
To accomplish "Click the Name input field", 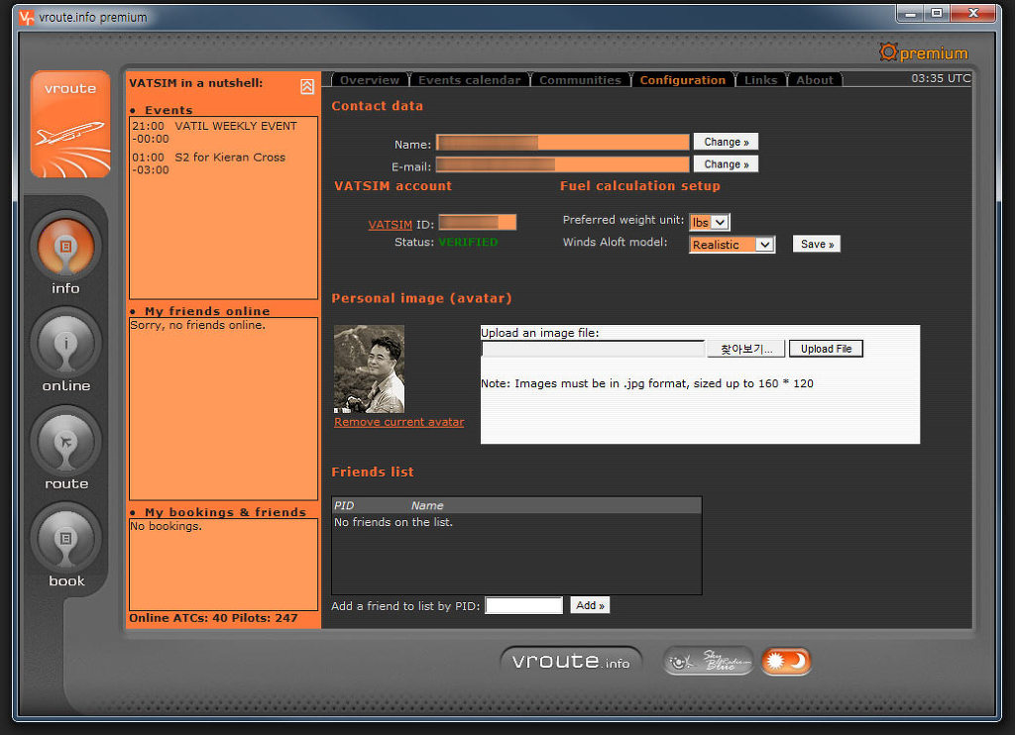I will [563, 143].
